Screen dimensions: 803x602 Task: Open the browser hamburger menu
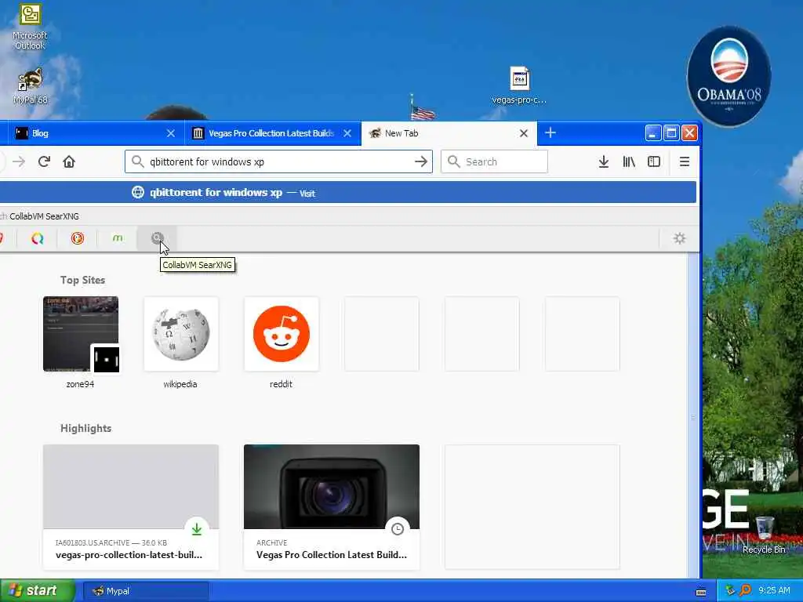tap(685, 161)
